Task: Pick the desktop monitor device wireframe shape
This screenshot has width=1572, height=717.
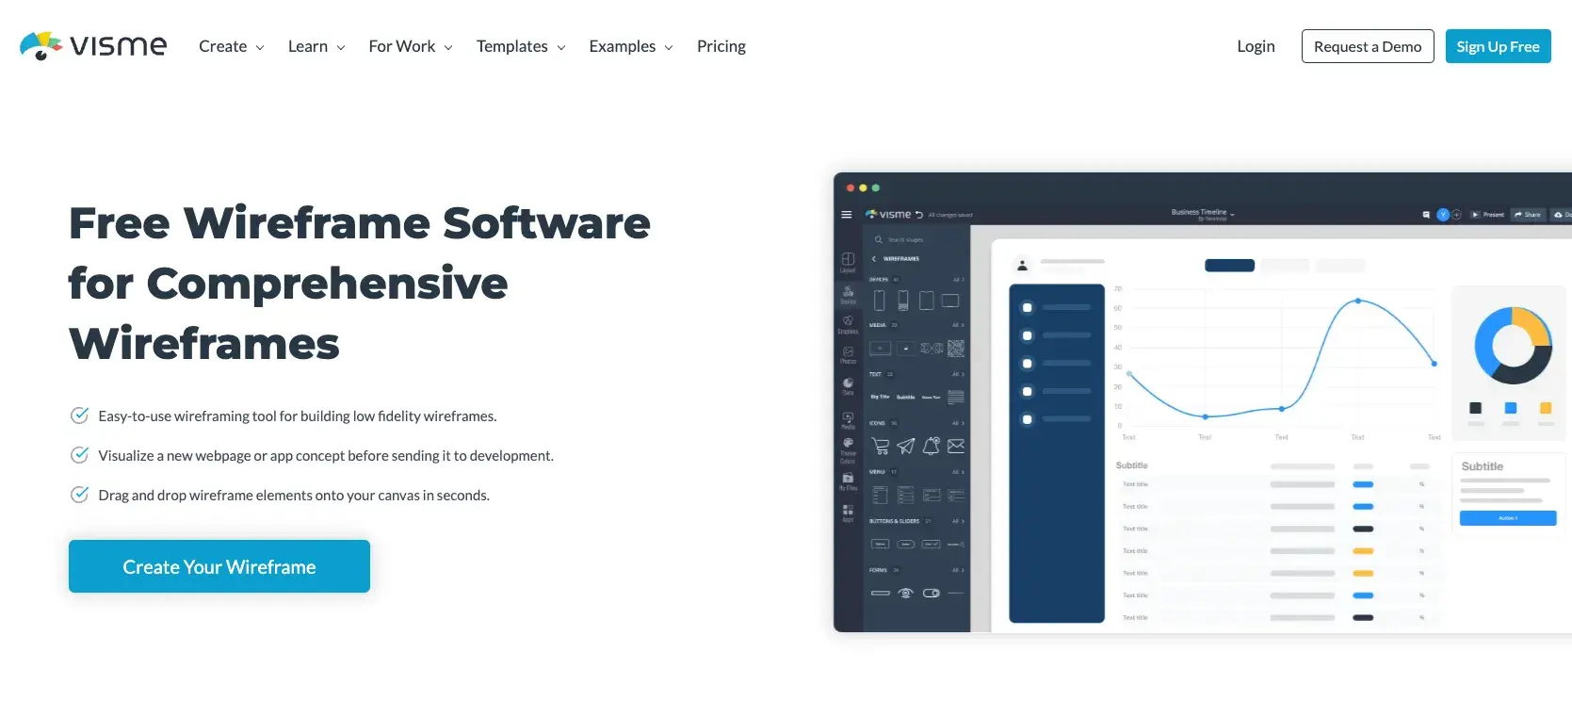Action: (x=950, y=301)
